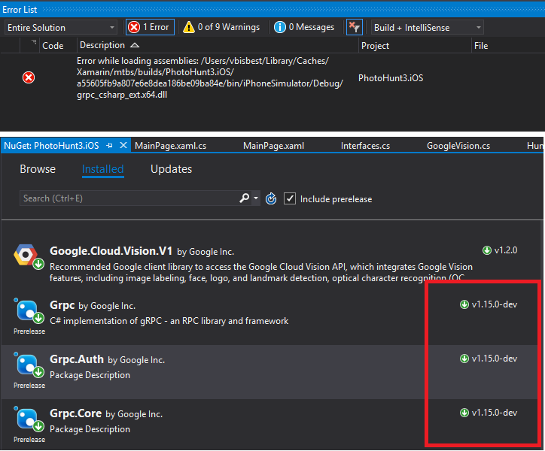Screen dimensions: 545x451
Task: Toggle the Include prerelease checkbox
Action: point(290,198)
